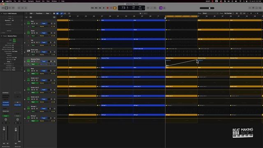The image size is (263, 148).
Task: Solo the Snare track
Action: [34, 33]
